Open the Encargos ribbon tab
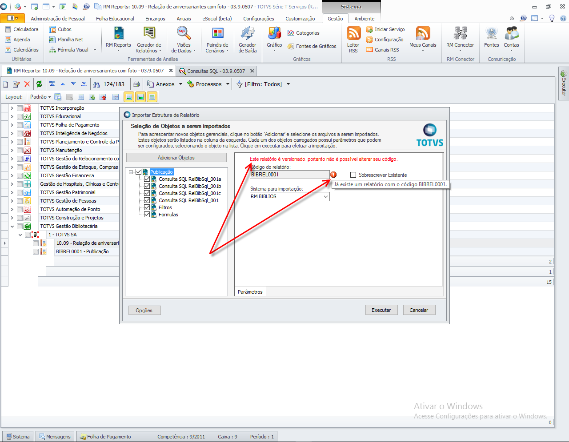The height and width of the screenshot is (442, 569). click(x=155, y=19)
